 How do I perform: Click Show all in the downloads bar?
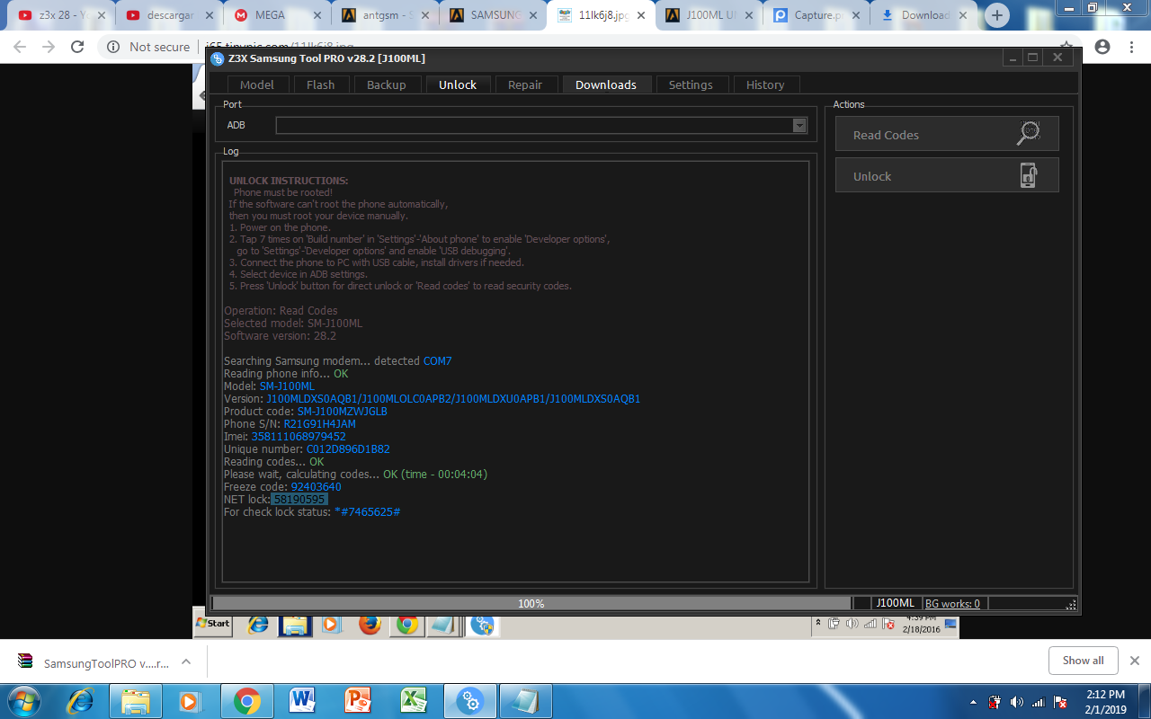click(1083, 661)
